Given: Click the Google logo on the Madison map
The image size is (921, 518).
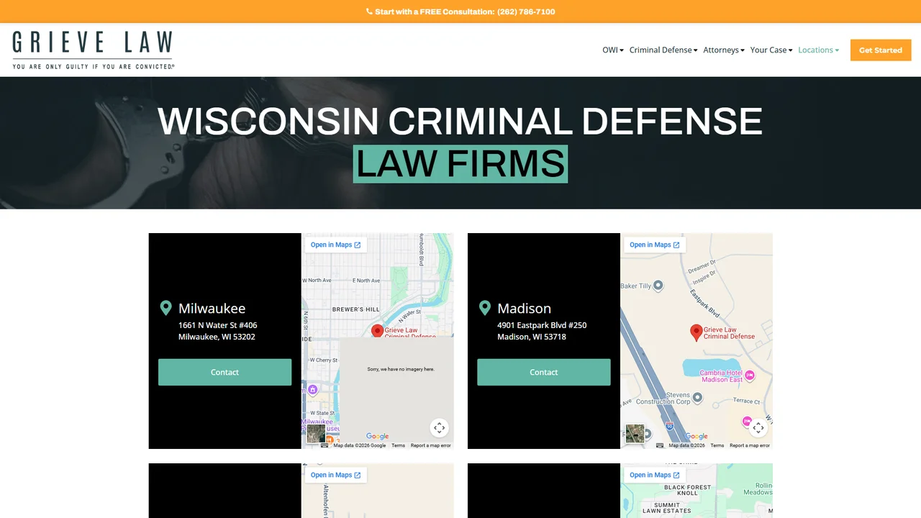Looking at the screenshot, I should coord(696,436).
